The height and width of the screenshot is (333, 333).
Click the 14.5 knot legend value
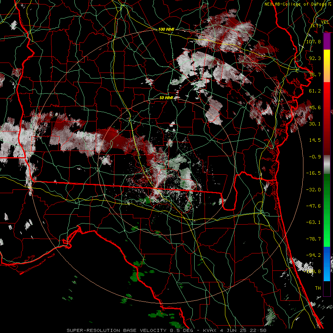pyautogui.click(x=315, y=140)
